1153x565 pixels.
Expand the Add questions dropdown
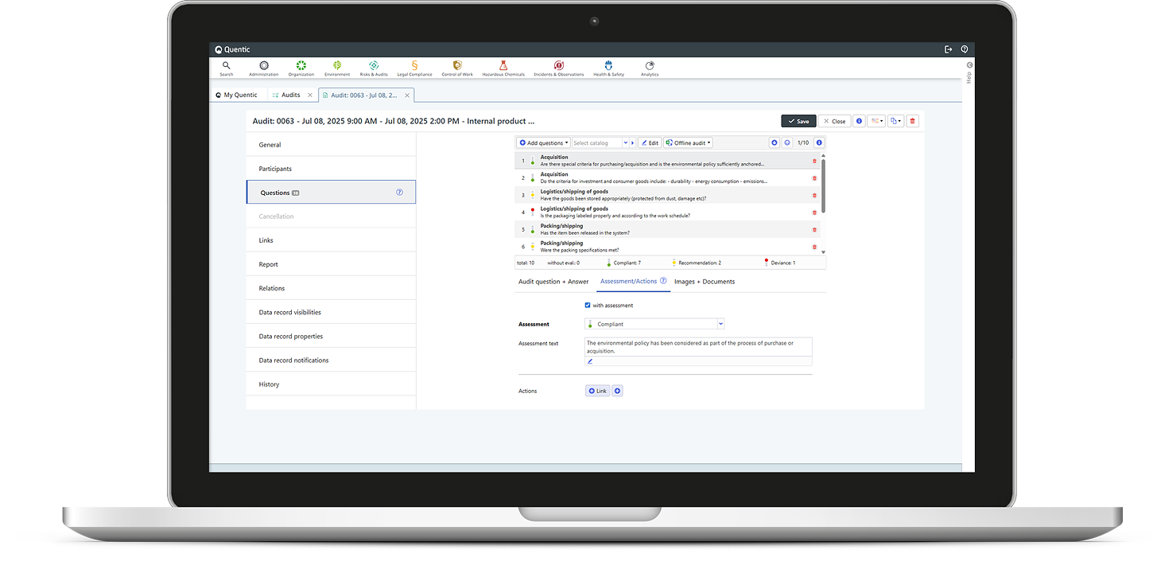[543, 142]
